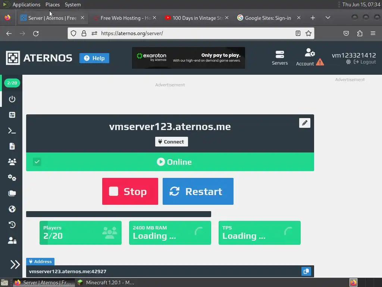The height and width of the screenshot is (287, 382).
Task: Click the dark progress bar below buttons
Action: click(x=118, y=214)
